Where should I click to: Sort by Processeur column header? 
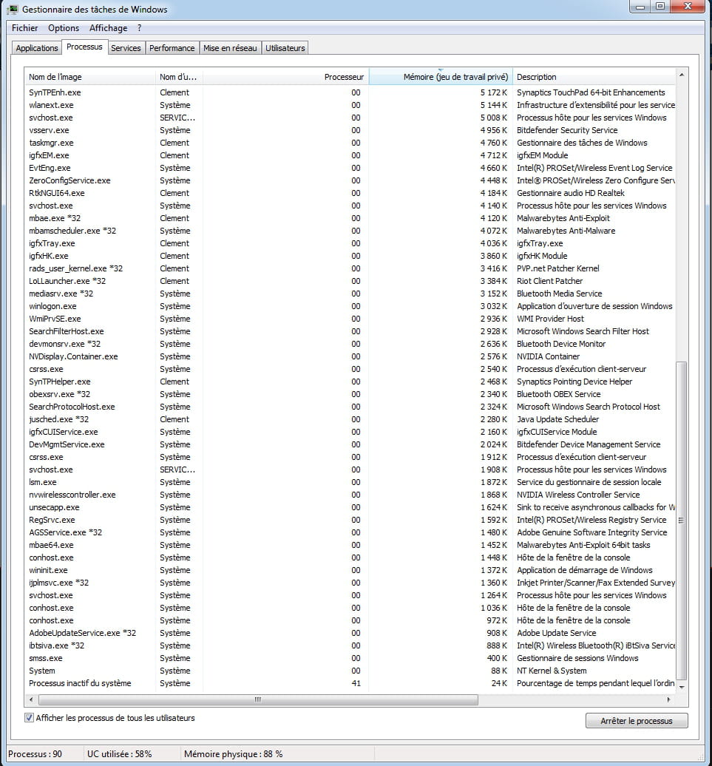pyautogui.click(x=285, y=77)
